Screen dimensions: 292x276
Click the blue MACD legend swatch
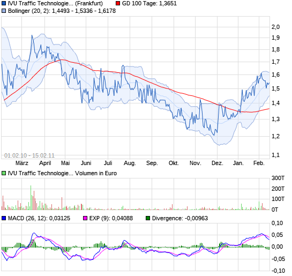(x=4, y=218)
